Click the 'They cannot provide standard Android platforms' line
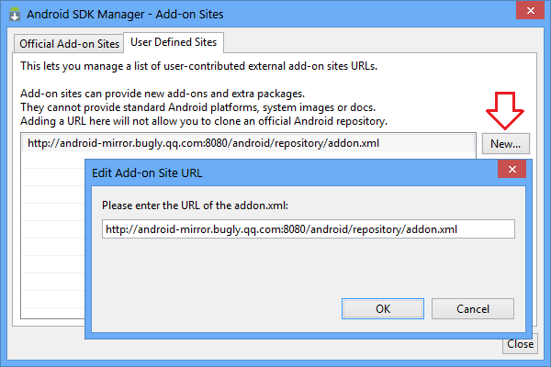The image size is (551, 367). [x=197, y=107]
